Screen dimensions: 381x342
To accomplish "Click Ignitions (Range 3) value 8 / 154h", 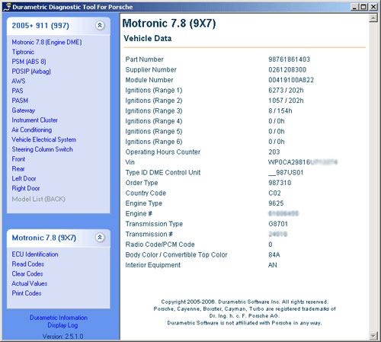I will click(280, 110).
